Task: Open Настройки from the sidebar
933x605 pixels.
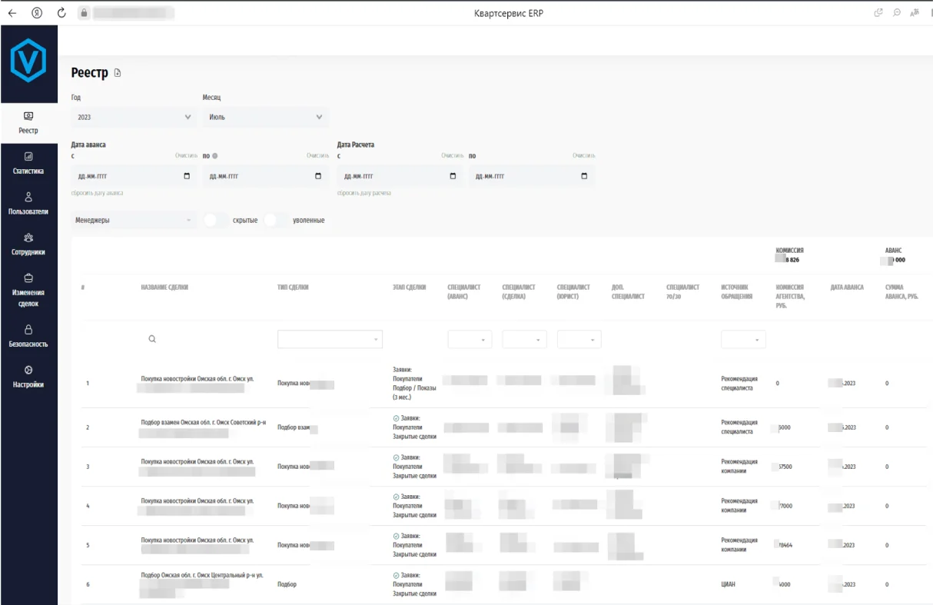Action: pos(28,377)
